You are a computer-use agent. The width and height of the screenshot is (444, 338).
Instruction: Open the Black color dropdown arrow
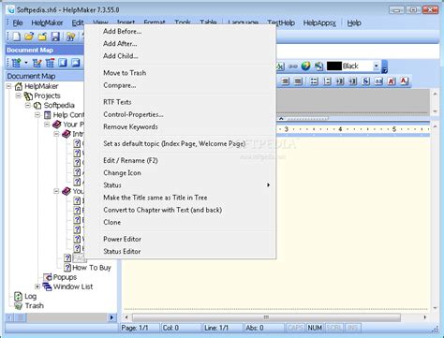(x=377, y=66)
